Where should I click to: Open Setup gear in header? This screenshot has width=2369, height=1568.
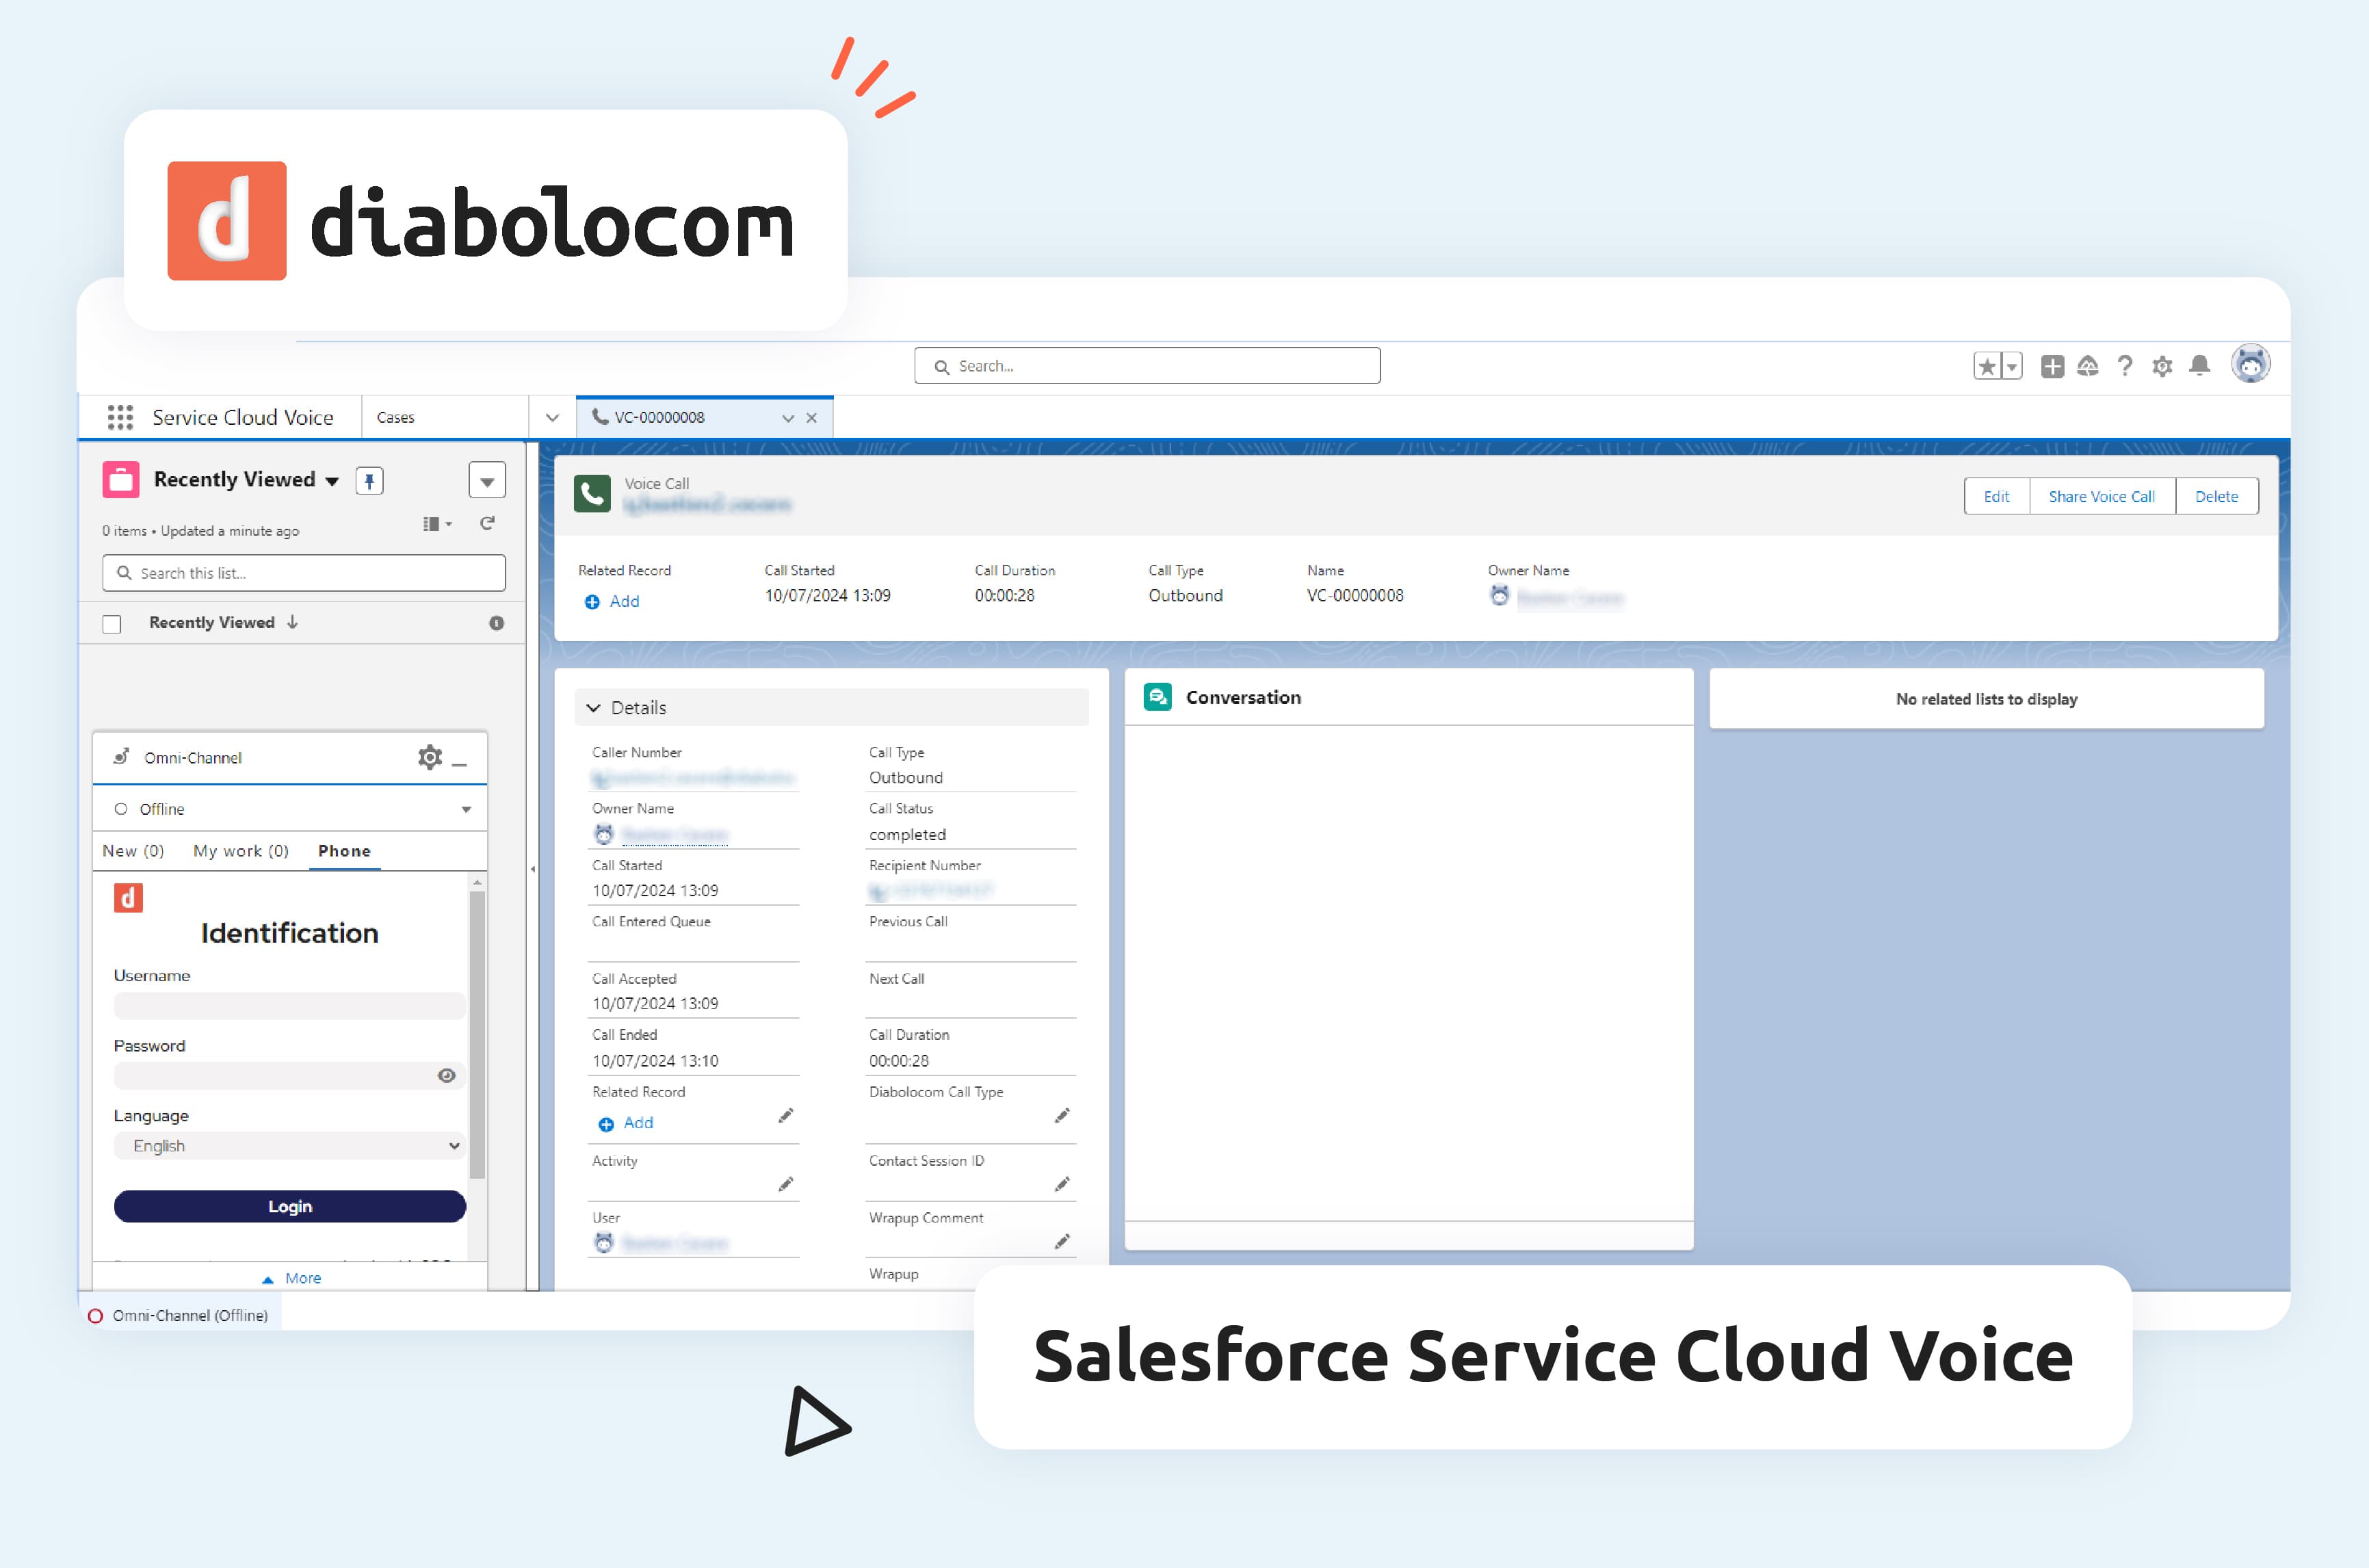click(x=2162, y=367)
